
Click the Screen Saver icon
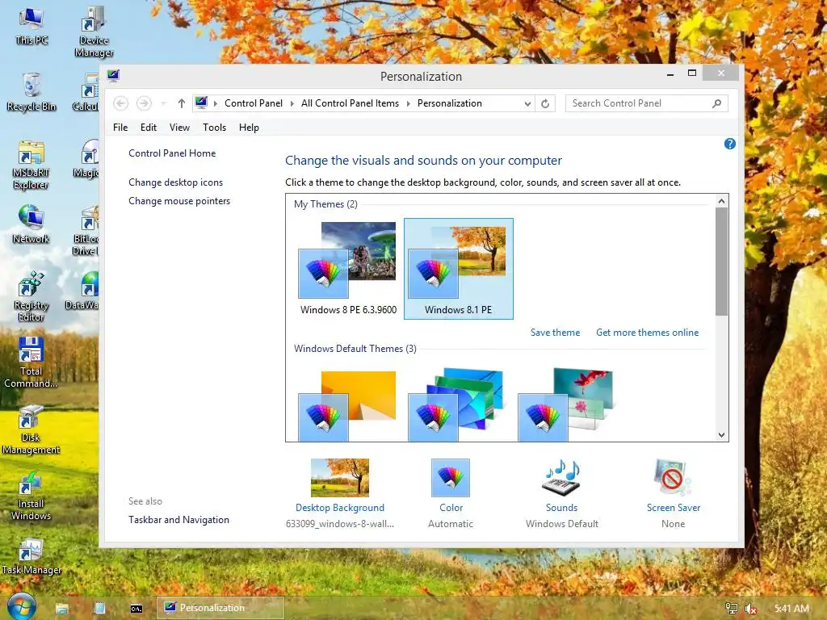pos(673,478)
